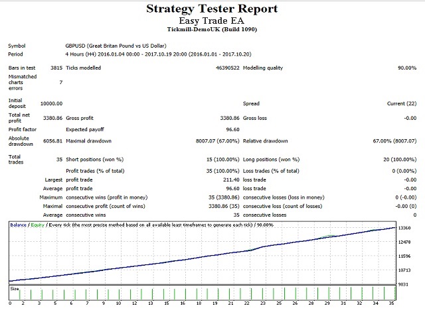Select the Easy Trade EA heading
425x318 pixels.
point(211,21)
